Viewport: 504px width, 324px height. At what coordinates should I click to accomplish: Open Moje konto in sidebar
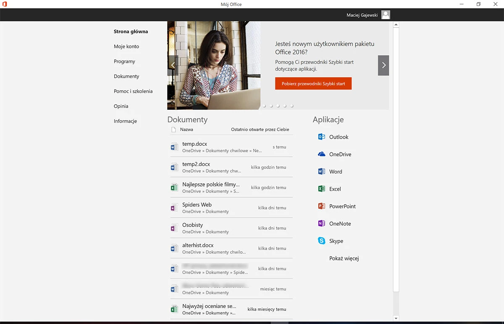click(126, 47)
